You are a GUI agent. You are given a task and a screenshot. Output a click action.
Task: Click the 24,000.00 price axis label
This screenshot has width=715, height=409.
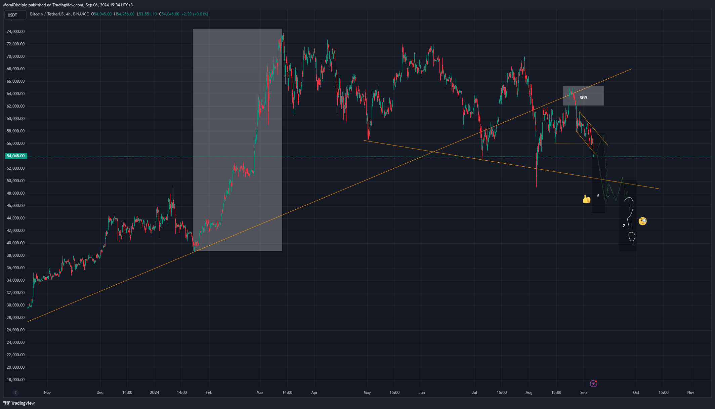pyautogui.click(x=16, y=342)
